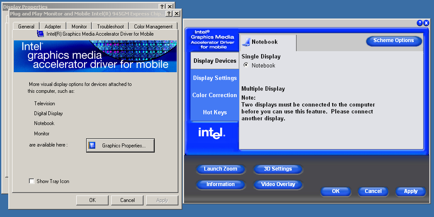Open the Troubleshoot tab

(110, 27)
